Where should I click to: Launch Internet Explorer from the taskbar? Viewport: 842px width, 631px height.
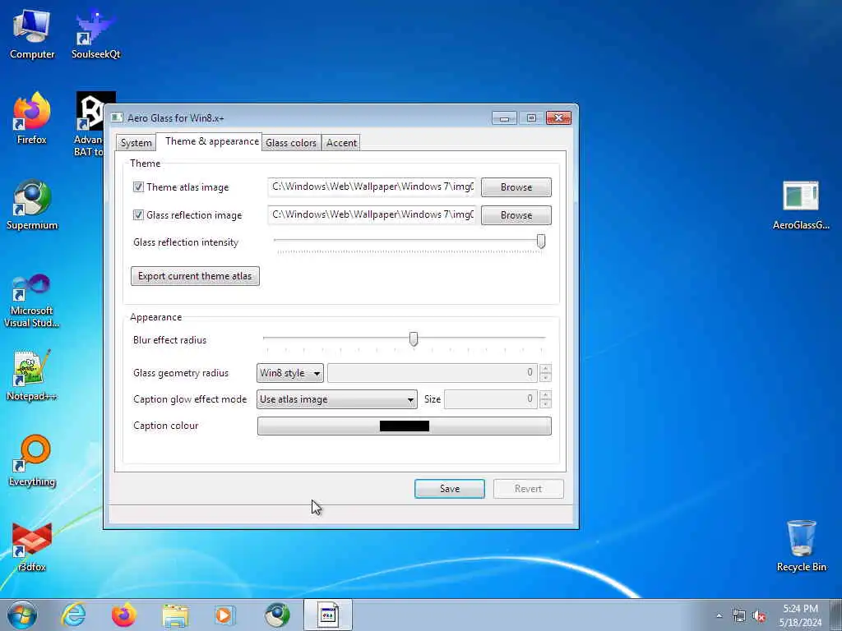(x=73, y=615)
